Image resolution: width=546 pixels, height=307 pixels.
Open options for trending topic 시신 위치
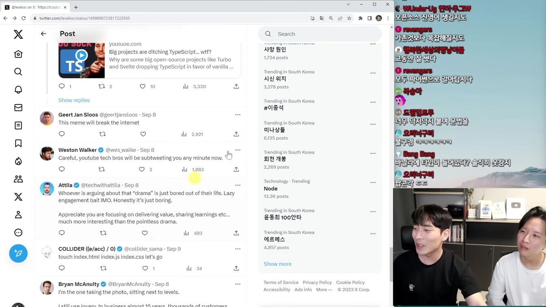pyautogui.click(x=373, y=73)
